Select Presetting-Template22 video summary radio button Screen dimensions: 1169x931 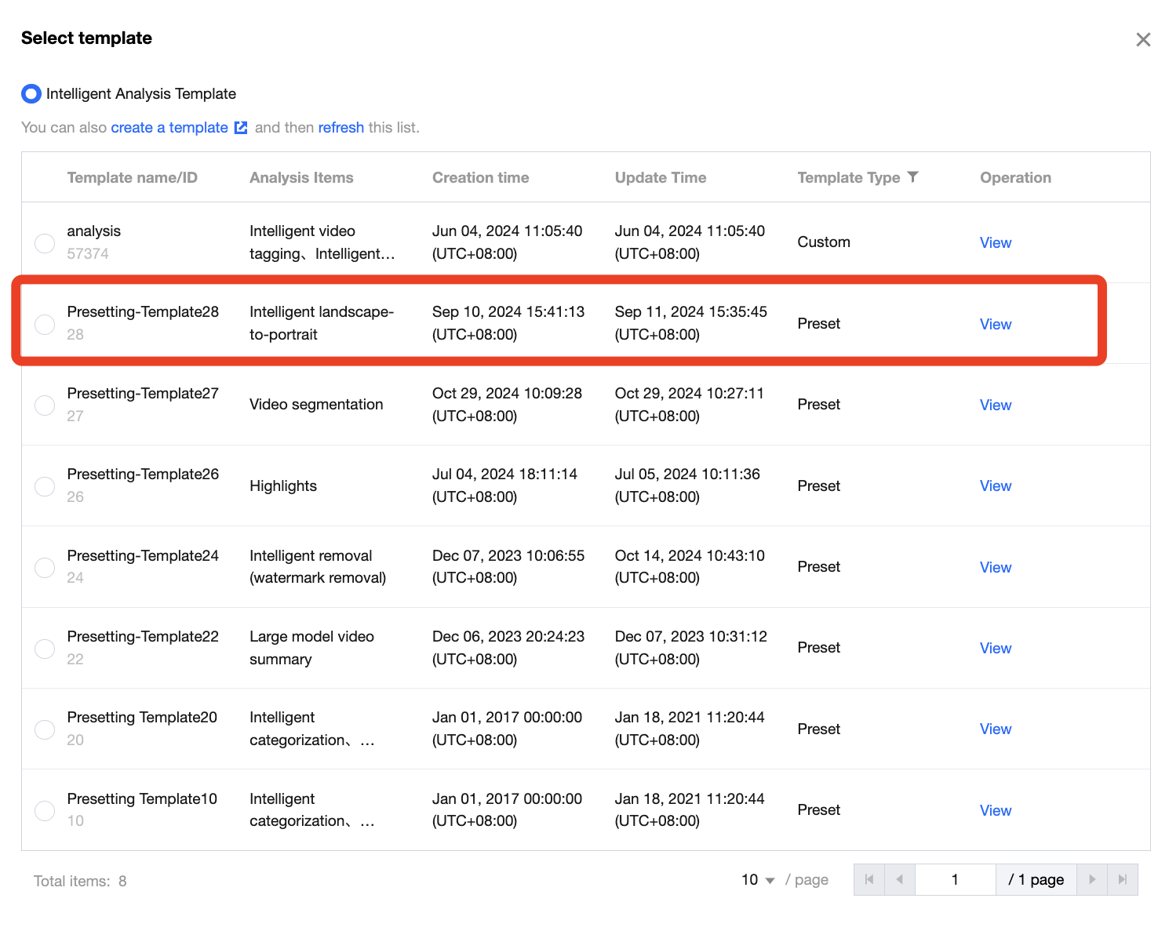[45, 649]
